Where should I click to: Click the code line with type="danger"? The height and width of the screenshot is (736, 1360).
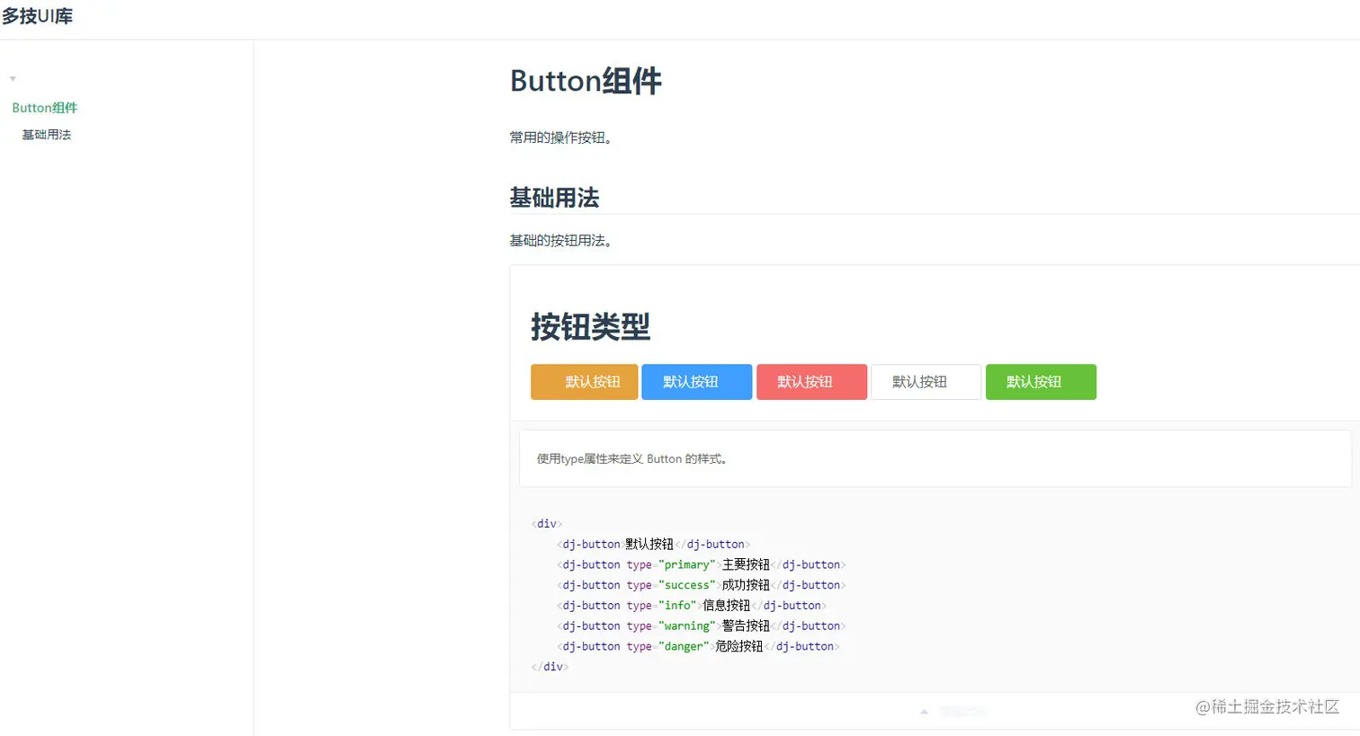698,647
